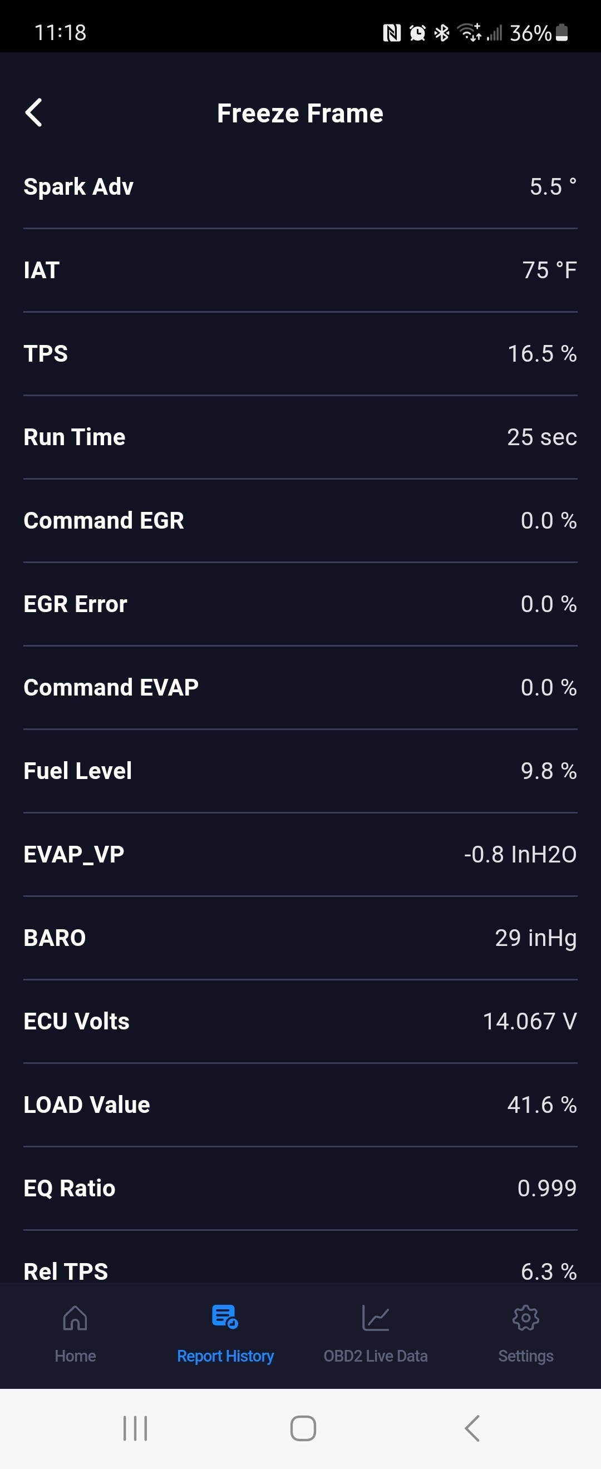Tap the battery indicator in status bar

561,32
